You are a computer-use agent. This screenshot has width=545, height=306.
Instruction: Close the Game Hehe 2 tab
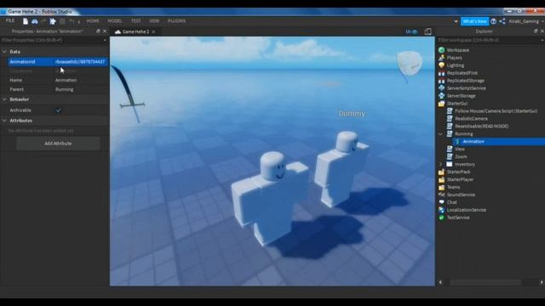click(153, 31)
